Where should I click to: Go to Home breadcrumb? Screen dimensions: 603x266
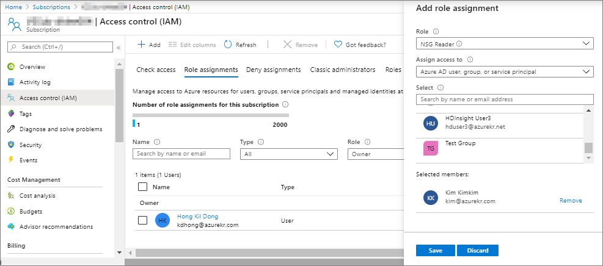13,7
